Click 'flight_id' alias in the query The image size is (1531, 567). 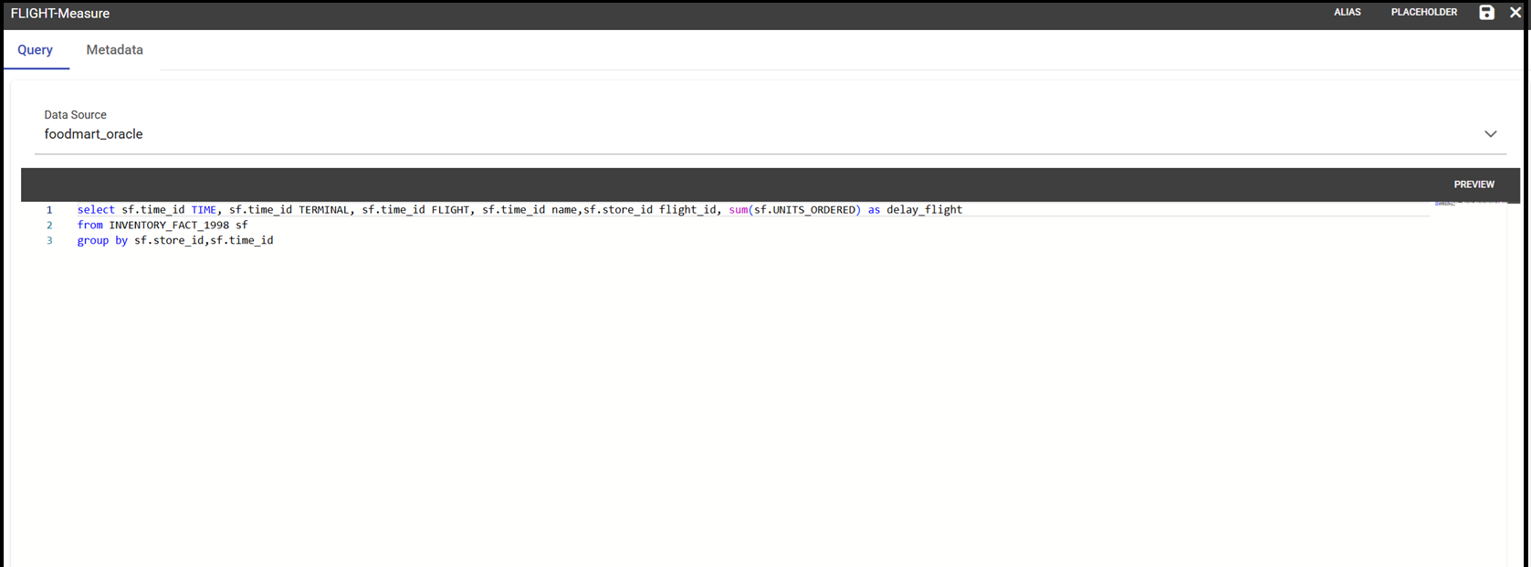click(x=687, y=210)
